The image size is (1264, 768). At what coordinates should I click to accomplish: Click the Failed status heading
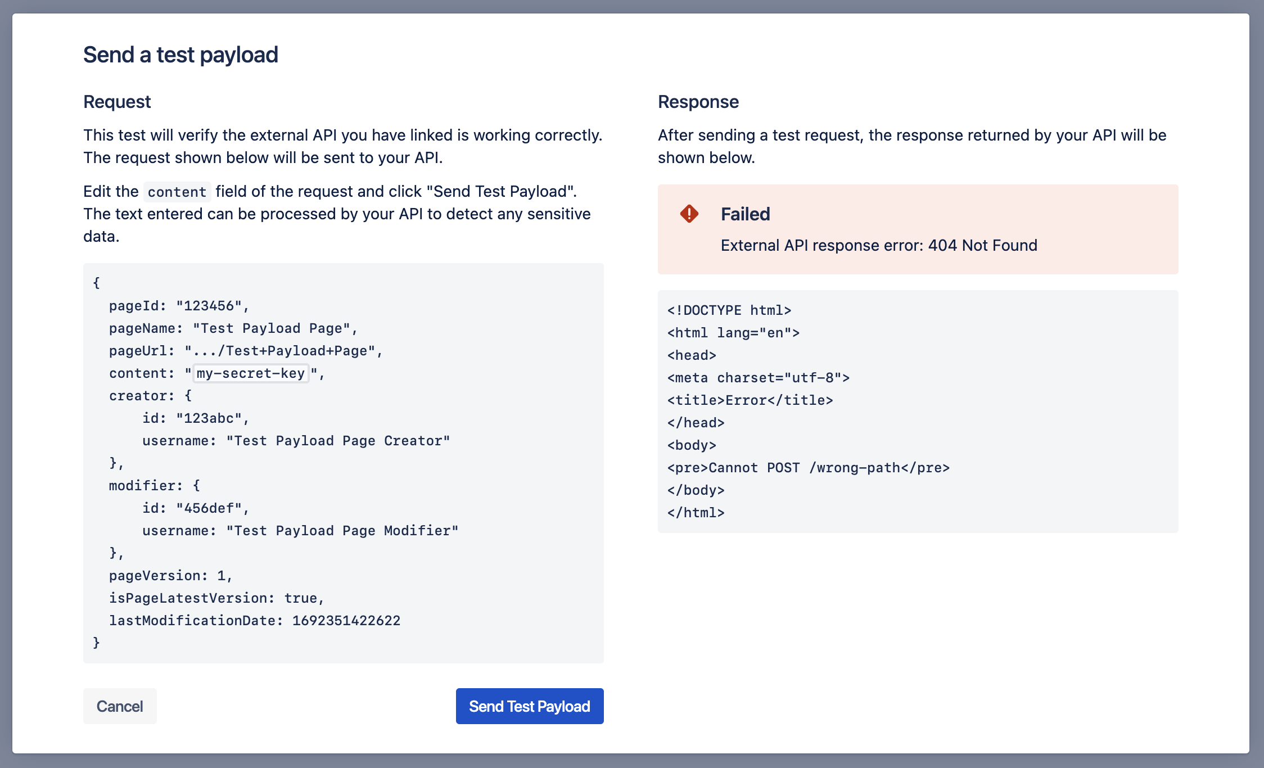tap(745, 214)
